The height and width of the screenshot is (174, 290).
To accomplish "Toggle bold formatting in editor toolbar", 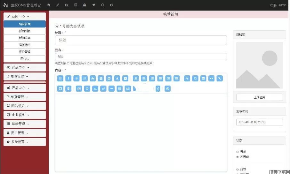I will pos(60,79).
